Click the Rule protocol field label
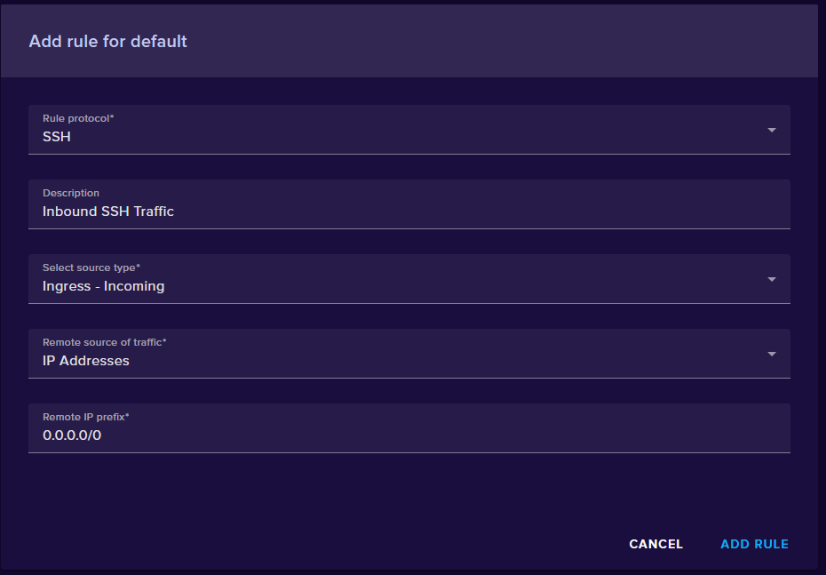Viewport: 826px width, 575px height. point(78,118)
